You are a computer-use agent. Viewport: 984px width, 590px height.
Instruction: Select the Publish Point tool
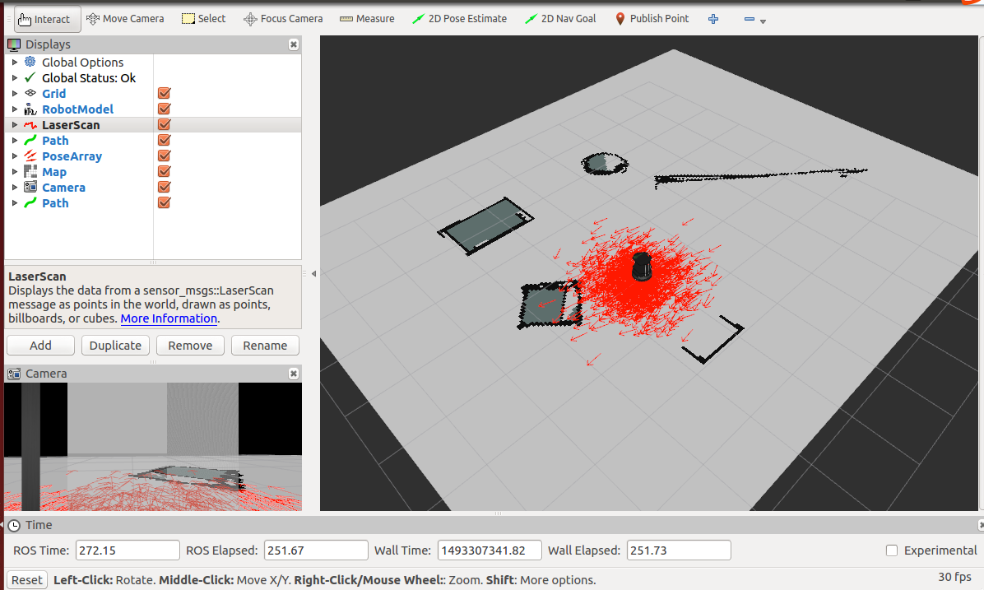coord(652,19)
